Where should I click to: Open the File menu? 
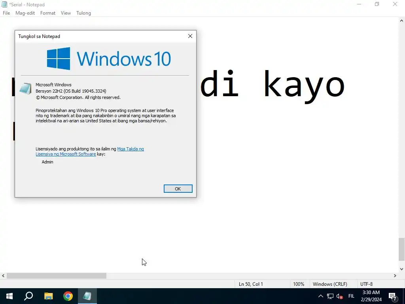tap(6, 13)
